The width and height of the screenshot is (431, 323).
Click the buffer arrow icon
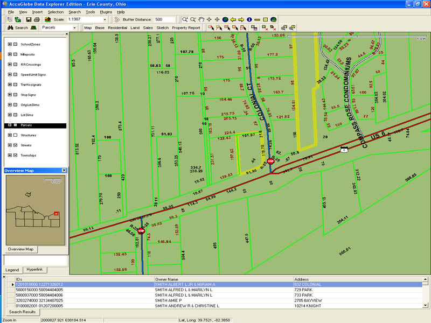(117, 19)
